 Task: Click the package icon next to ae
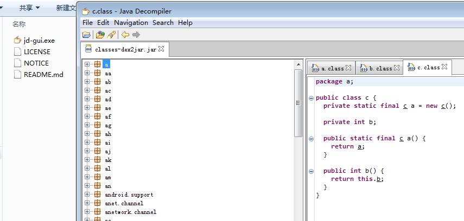97,108
